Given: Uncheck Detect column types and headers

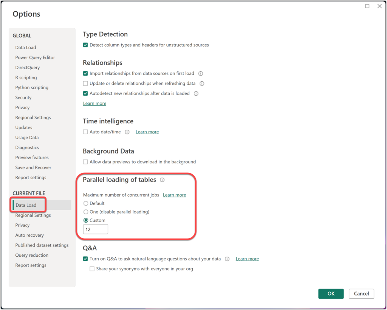Looking at the screenshot, I should [85, 45].
